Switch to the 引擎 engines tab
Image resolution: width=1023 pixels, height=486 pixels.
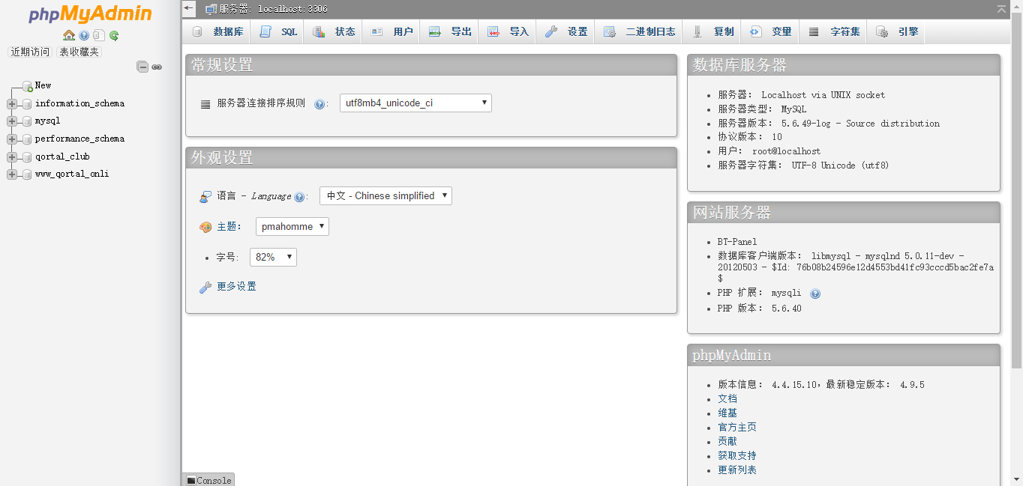[x=897, y=31]
